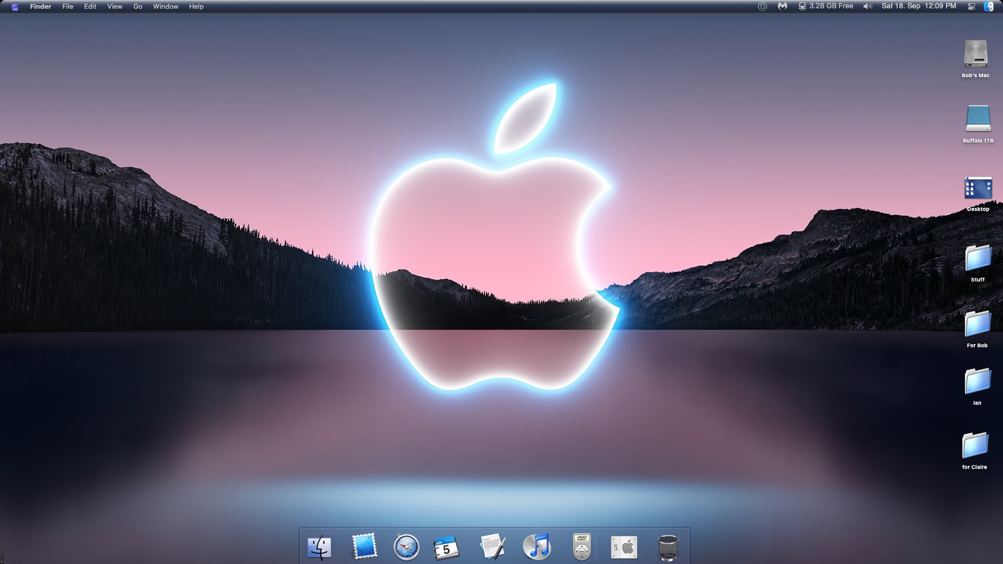The height and width of the screenshot is (564, 1003).
Task: Open the Apple menu
Action: pos(15,6)
